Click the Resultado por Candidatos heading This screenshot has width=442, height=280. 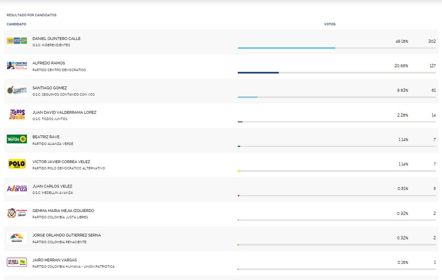point(32,15)
